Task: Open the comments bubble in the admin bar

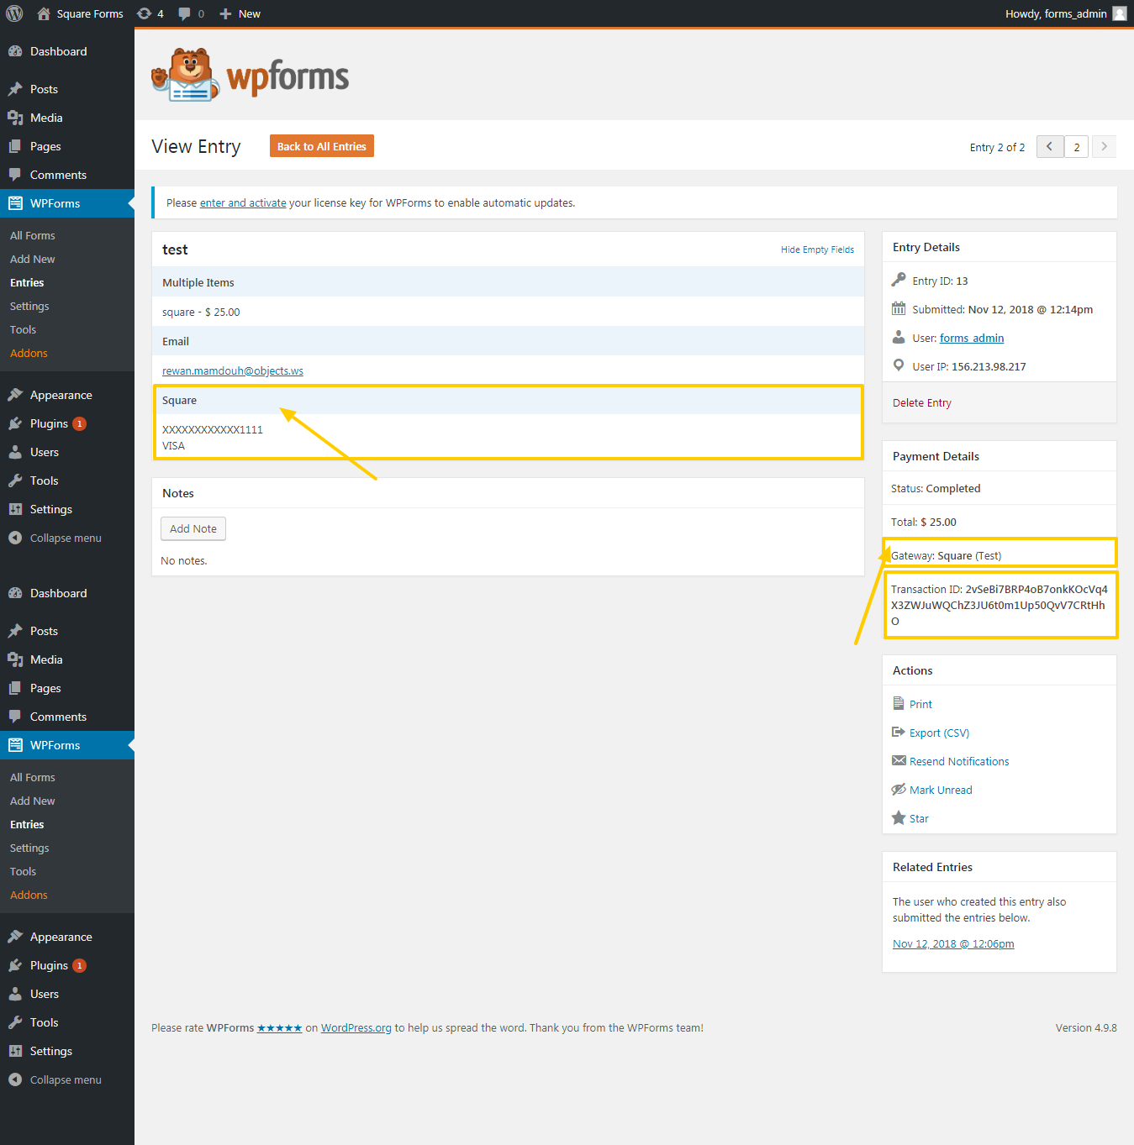Action: coord(190,13)
